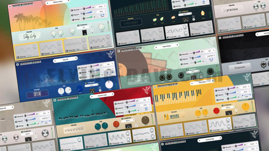Image resolution: width=269 pixels, height=151 pixels.
Task: Click Room level slider in Unsound panel
Action: (x=131, y=107)
